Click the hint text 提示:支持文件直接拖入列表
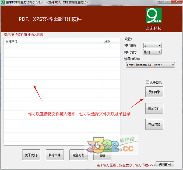 (x=24, y=35)
